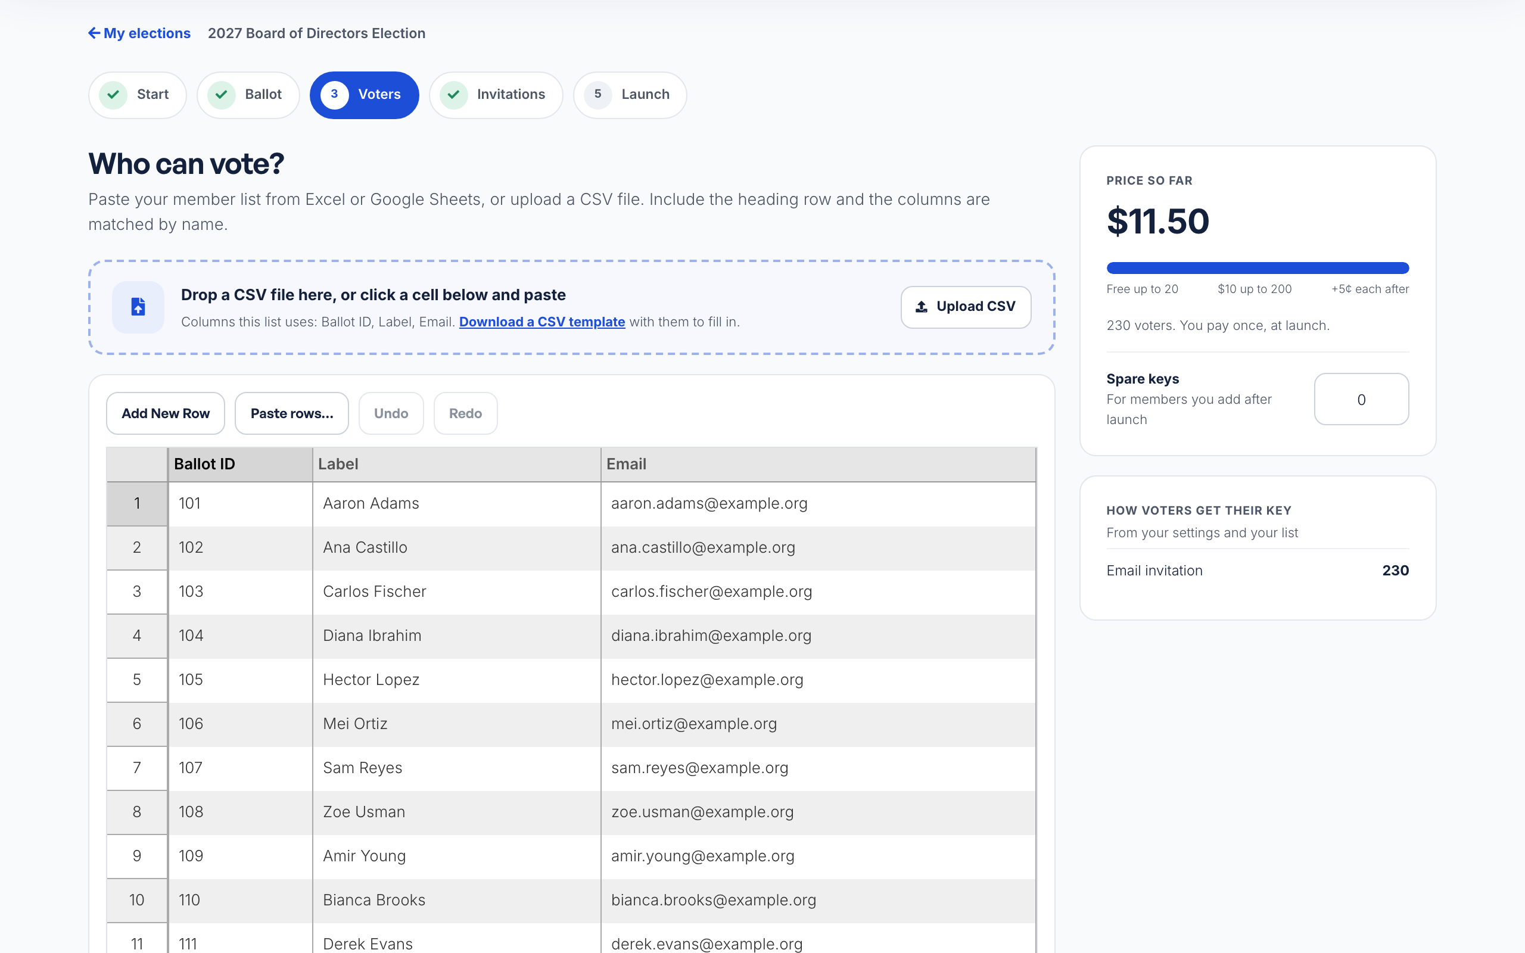Click the Undo button
1525x953 pixels.
point(391,413)
